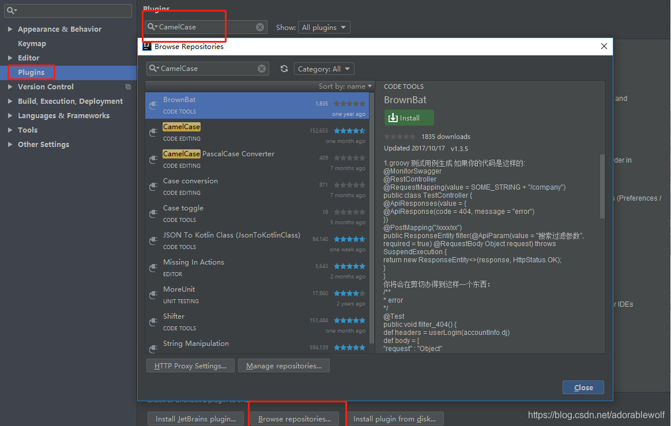Click Manage repositories button
The width and height of the screenshot is (671, 426).
tap(284, 365)
